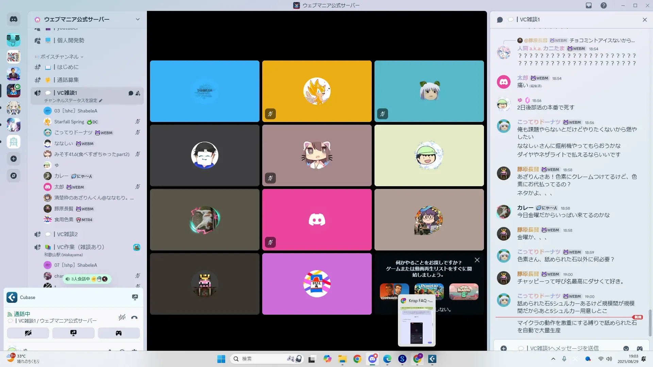Select the 通話募集 channel
The width and height of the screenshot is (653, 367).
(x=68, y=80)
